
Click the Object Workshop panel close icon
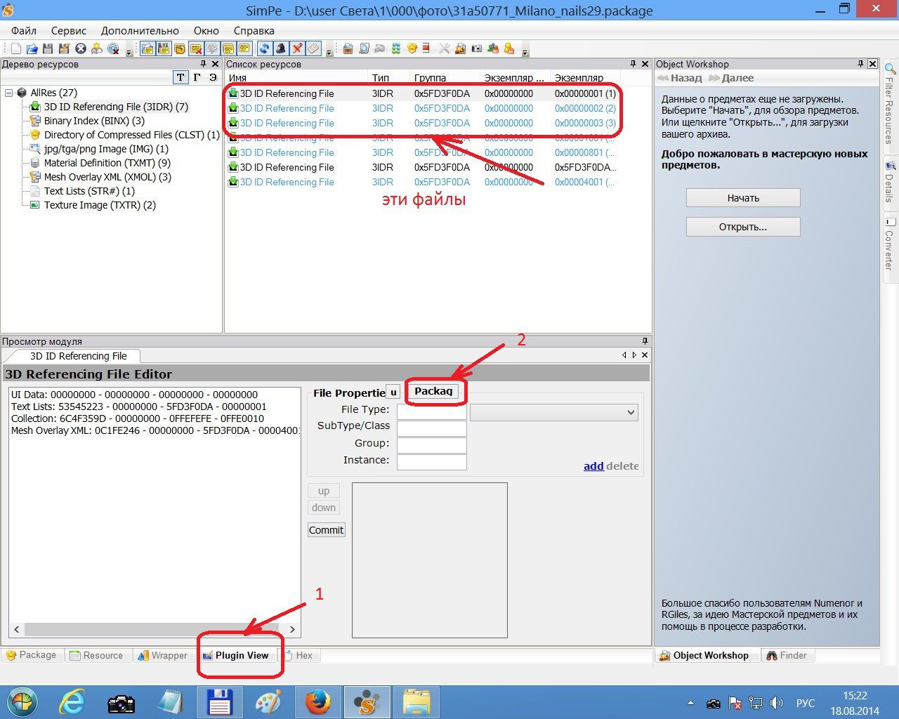(872, 64)
